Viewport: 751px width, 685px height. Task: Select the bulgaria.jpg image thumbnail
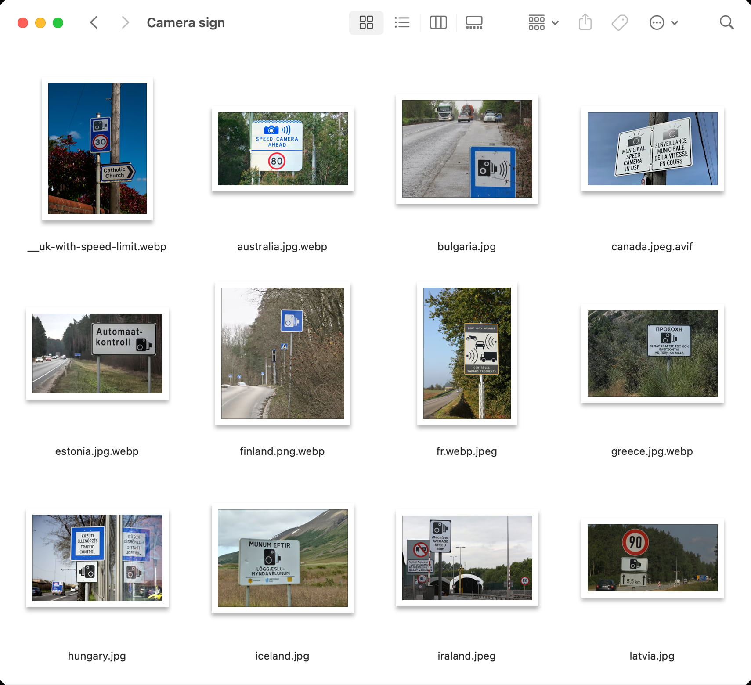pos(467,149)
